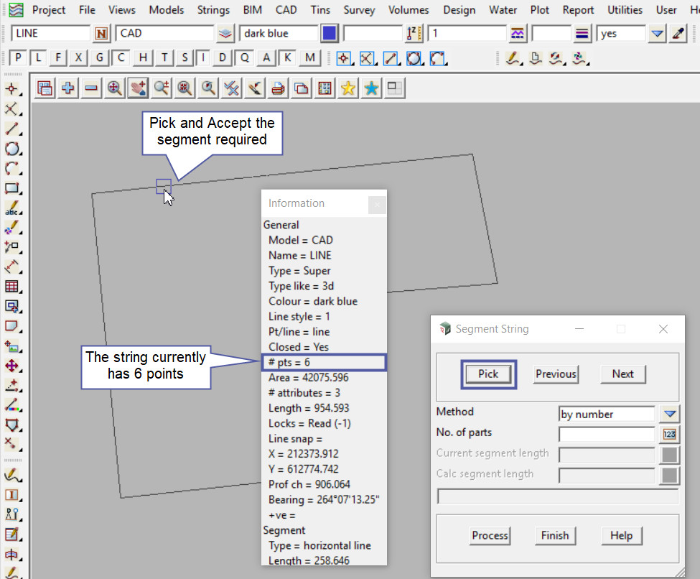The height and width of the screenshot is (579, 700).
Task: Click the minus zoom-out icon in view toolbar
Action: tap(91, 88)
